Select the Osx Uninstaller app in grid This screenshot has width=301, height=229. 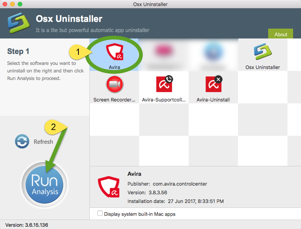coord(263,51)
